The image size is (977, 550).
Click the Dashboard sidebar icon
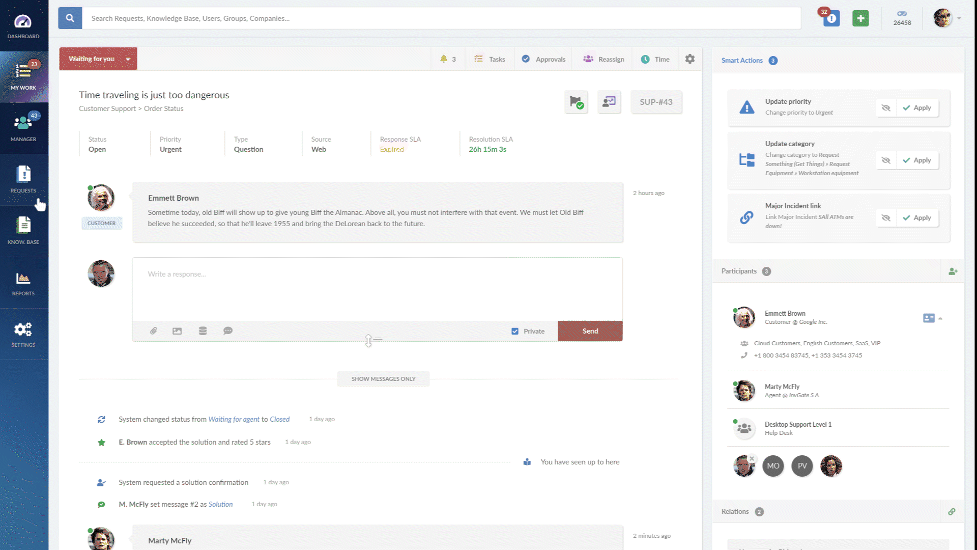pos(23,24)
